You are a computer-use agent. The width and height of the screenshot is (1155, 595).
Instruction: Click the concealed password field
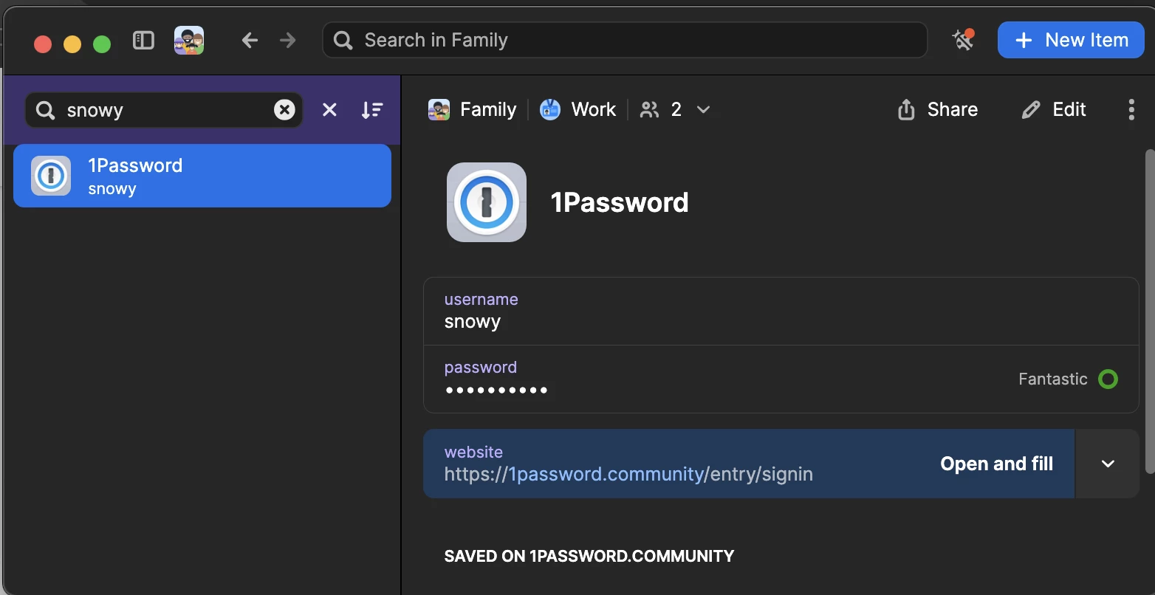781,379
